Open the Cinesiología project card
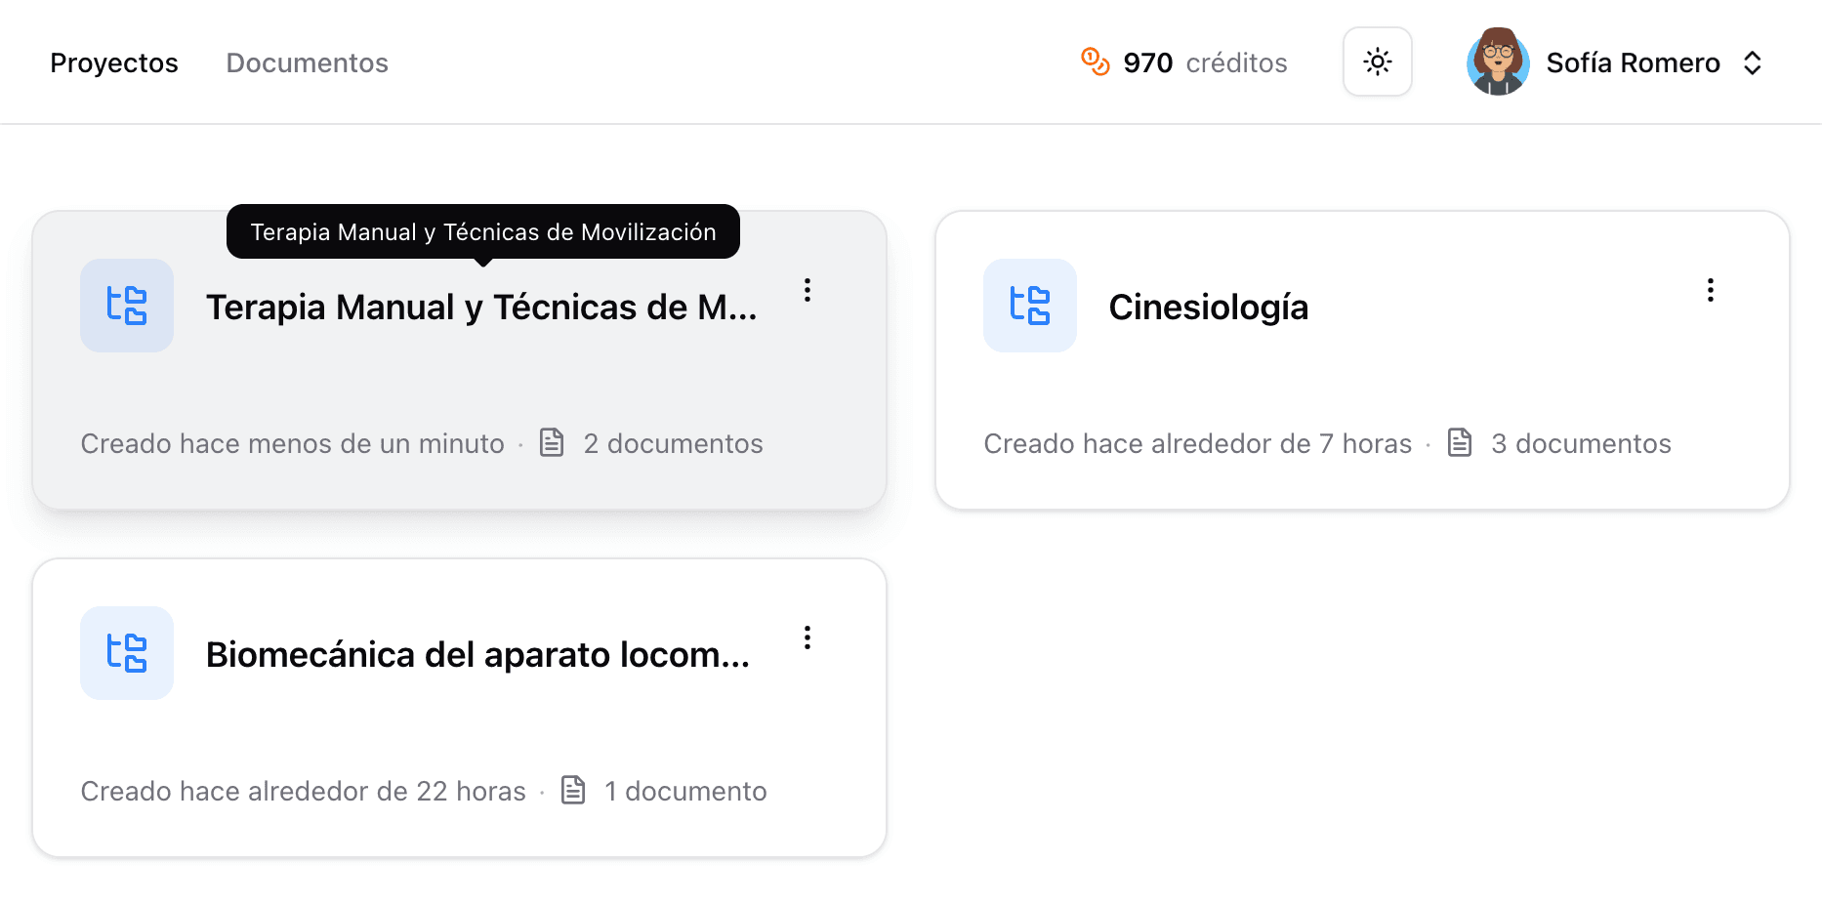Image resolution: width=1822 pixels, height=904 pixels. pyautogui.click(x=1362, y=361)
